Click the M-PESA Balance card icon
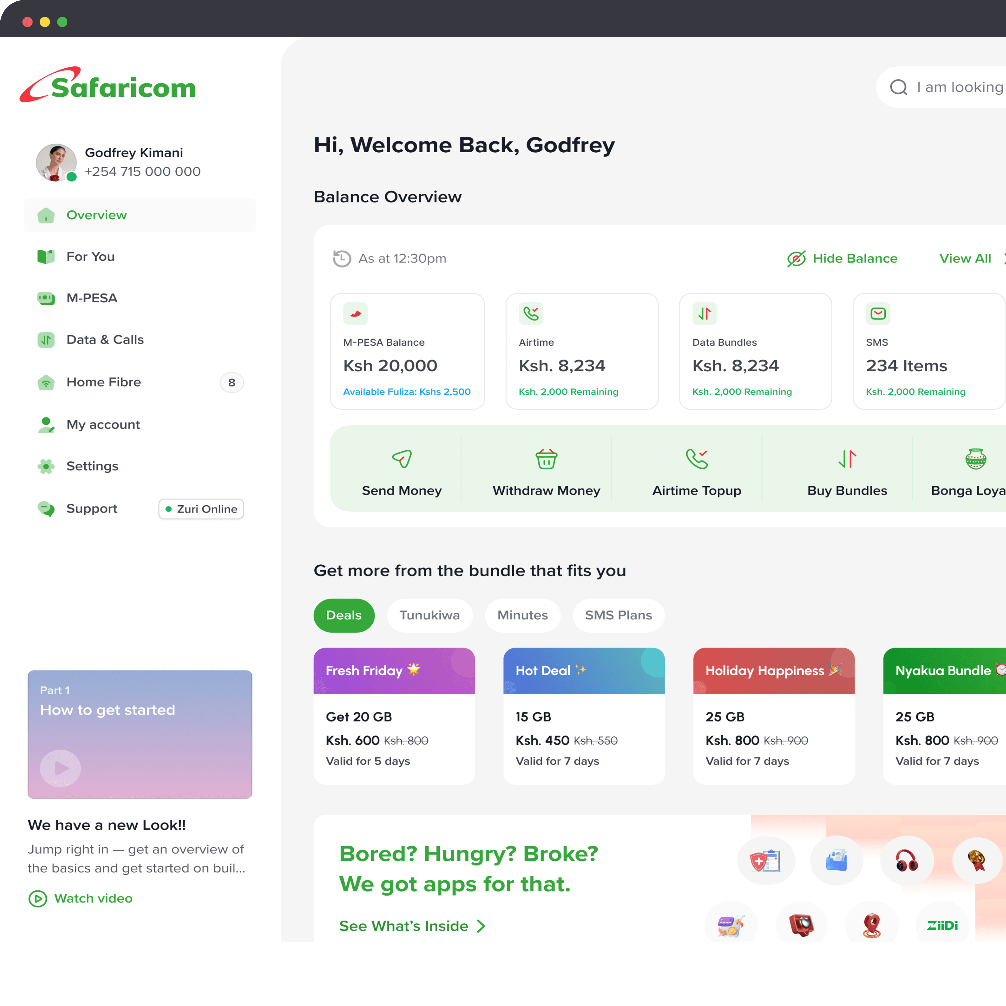The image size is (1006, 1006). click(355, 314)
